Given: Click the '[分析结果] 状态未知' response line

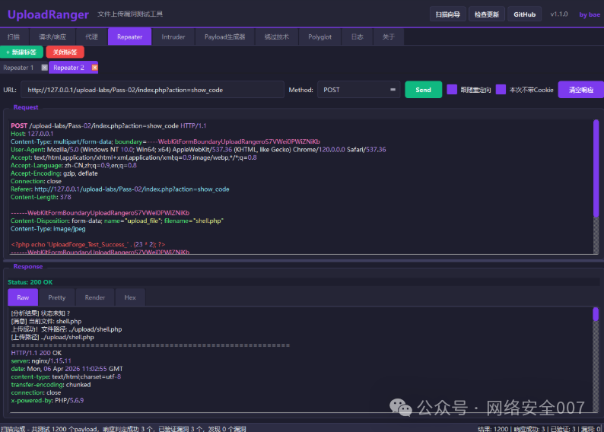Looking at the screenshot, I should pos(41,313).
